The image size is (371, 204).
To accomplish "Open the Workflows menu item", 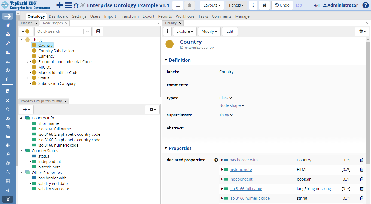I will pos(185,16).
